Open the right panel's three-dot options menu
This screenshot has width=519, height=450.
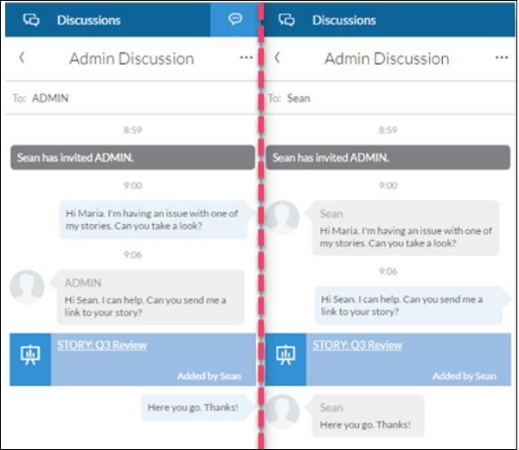502,58
